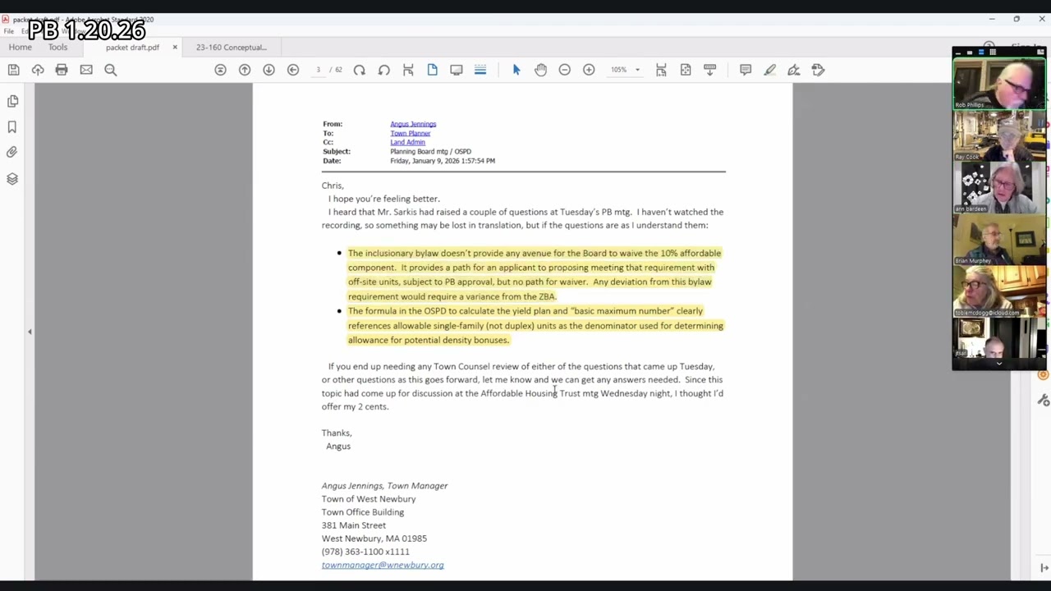Viewport: 1051px width, 591px height.
Task: Select the Highlight text tool
Action: [770, 70]
